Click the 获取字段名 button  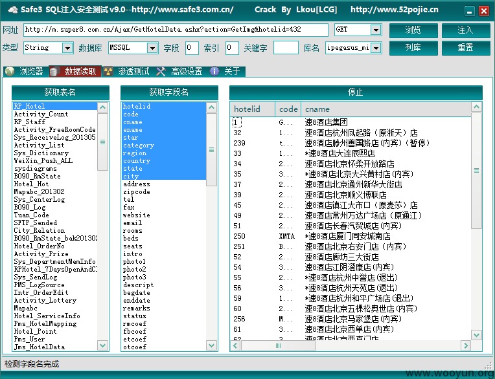pyautogui.click(x=169, y=92)
